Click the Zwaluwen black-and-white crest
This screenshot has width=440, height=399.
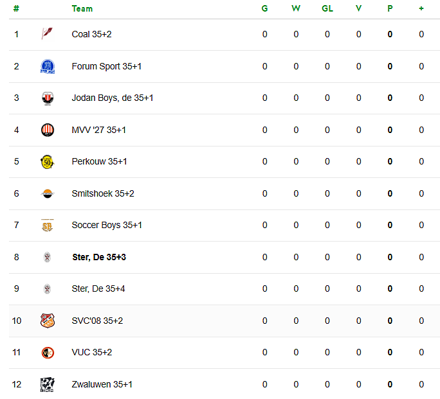coord(47,384)
